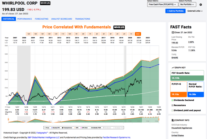Click the SHARE type value

point(175,58)
